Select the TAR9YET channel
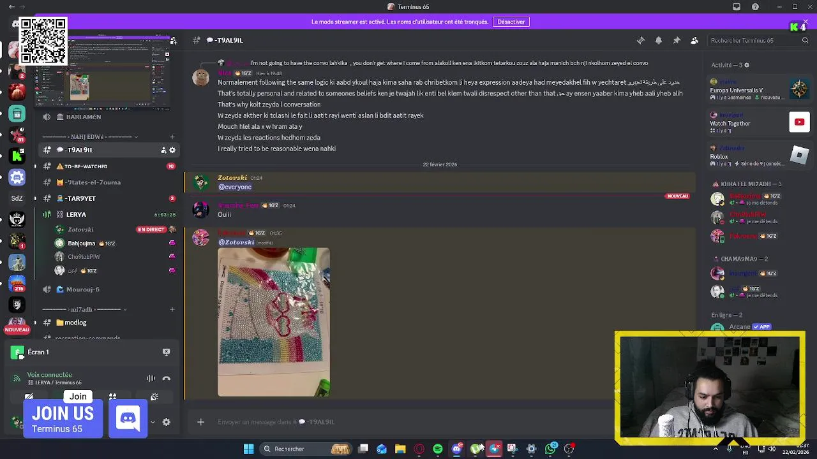This screenshot has height=459, width=817. pos(109,198)
